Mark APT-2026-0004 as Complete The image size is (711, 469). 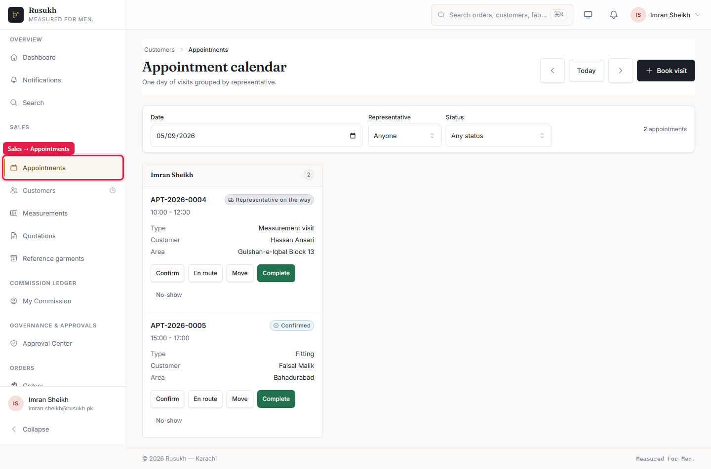(x=276, y=273)
